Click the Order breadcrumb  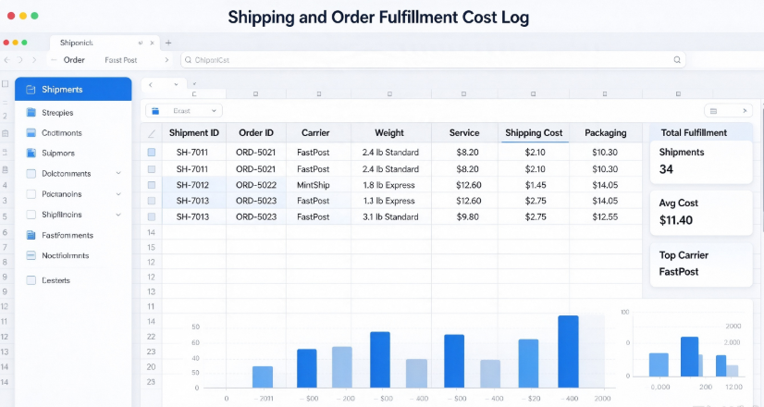click(x=74, y=60)
